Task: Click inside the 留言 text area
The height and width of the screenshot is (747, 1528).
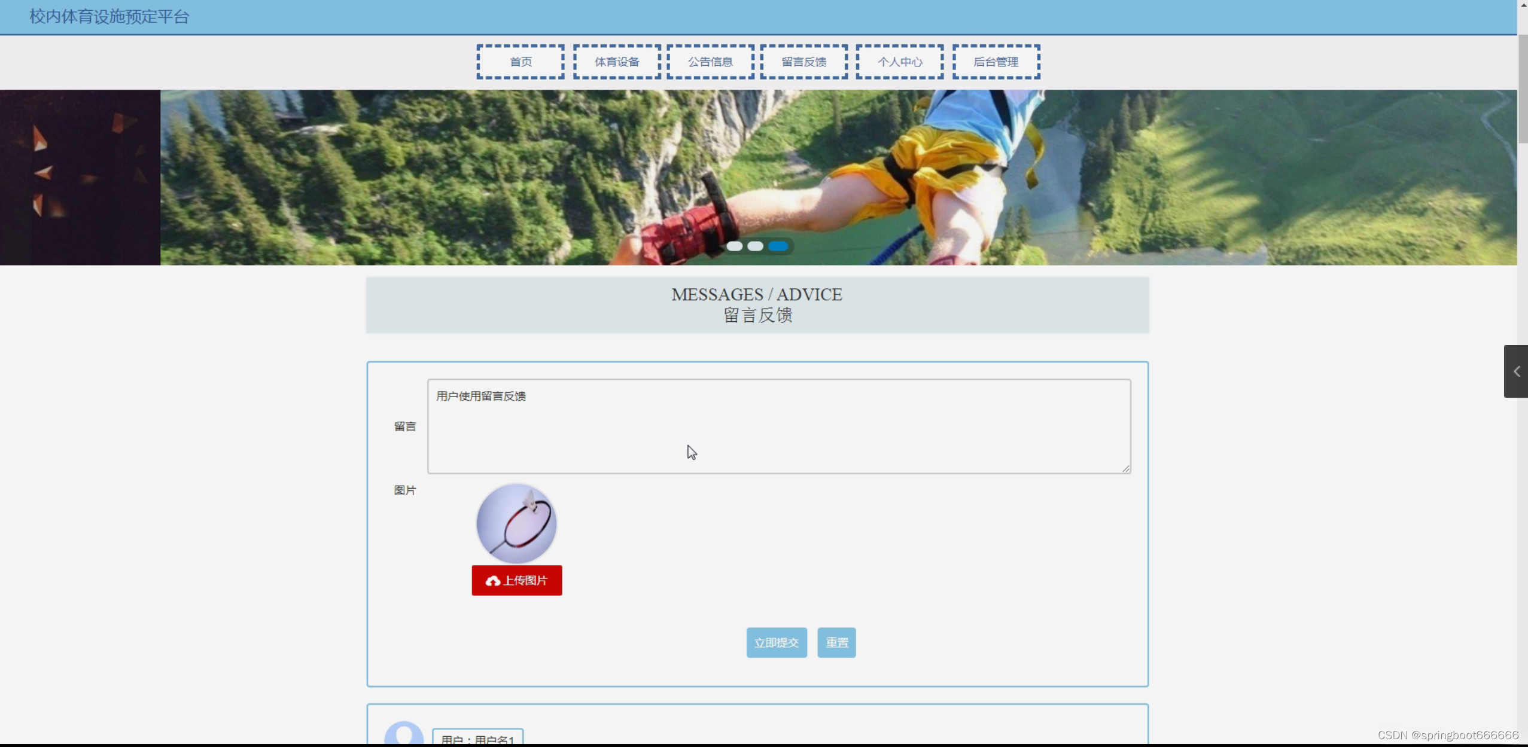Action: [778, 426]
